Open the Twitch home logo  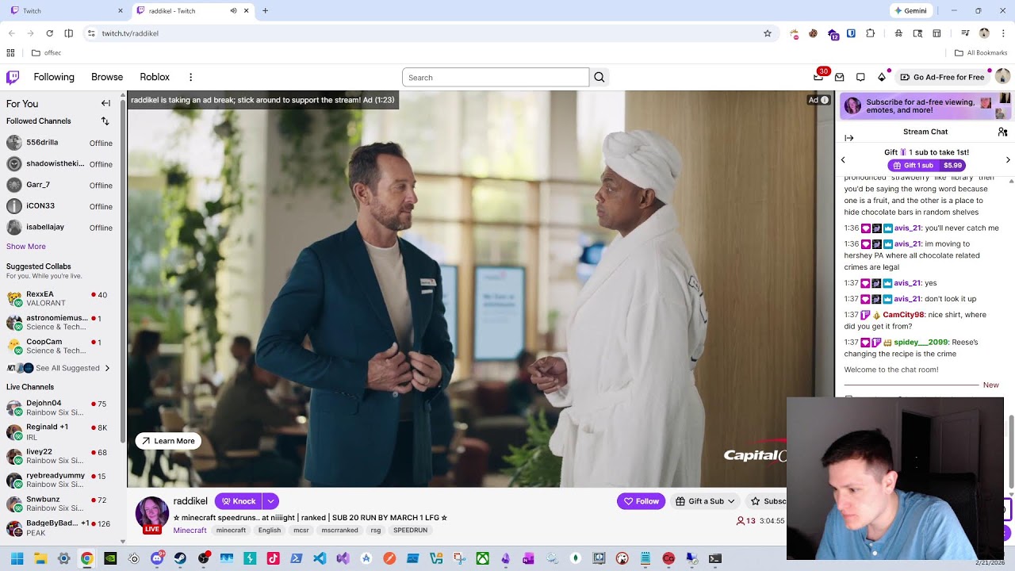[13, 77]
